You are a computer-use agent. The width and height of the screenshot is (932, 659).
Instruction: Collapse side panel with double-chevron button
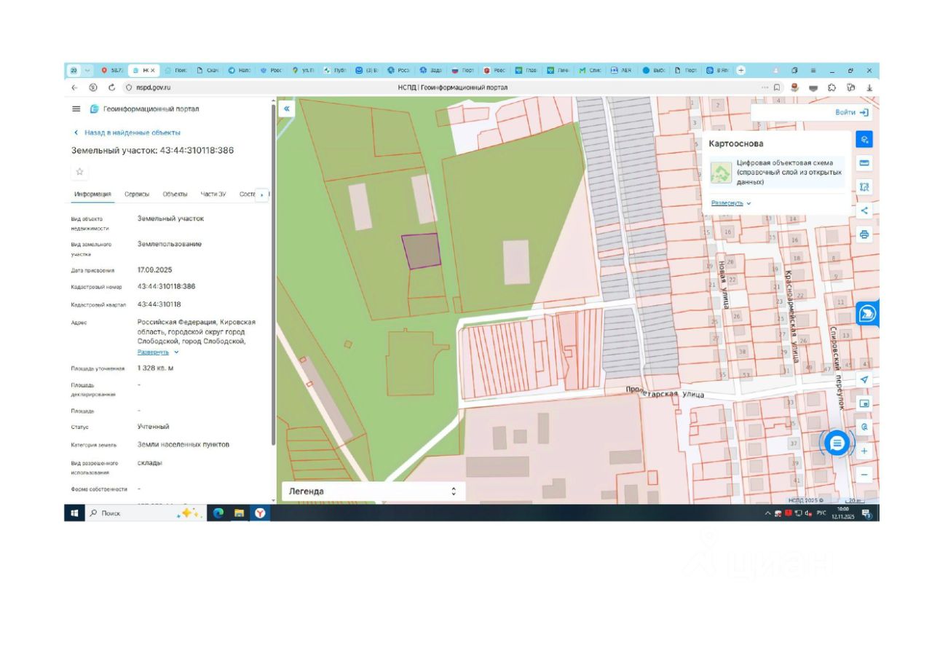click(287, 109)
